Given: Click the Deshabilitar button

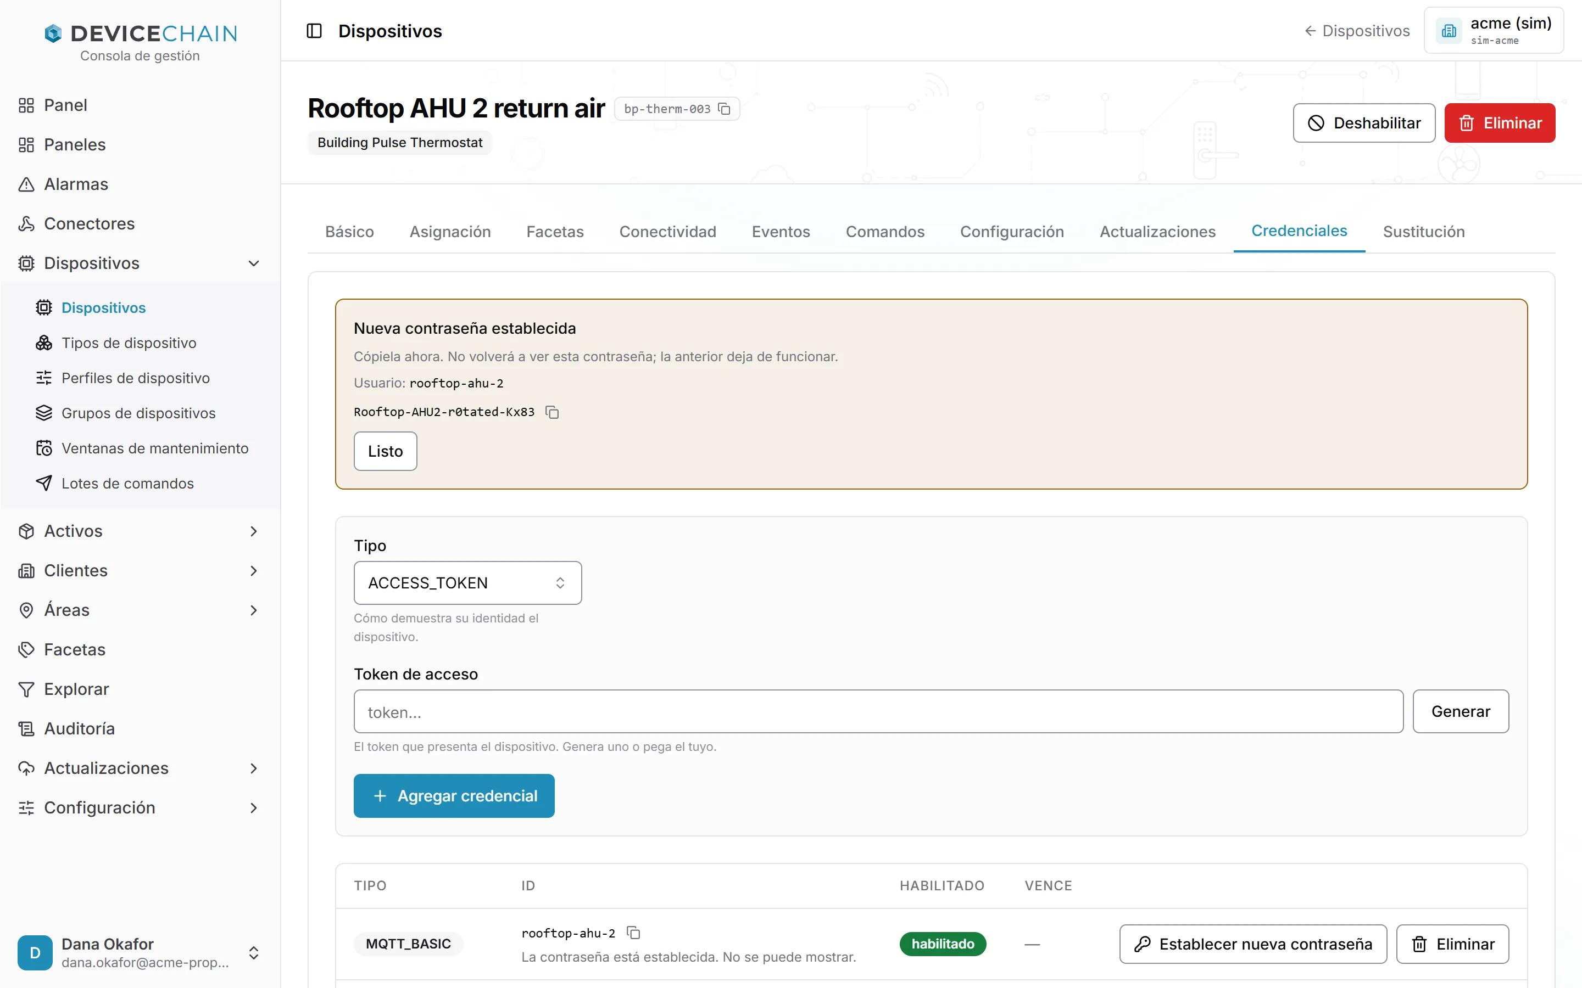Looking at the screenshot, I should click(1364, 123).
